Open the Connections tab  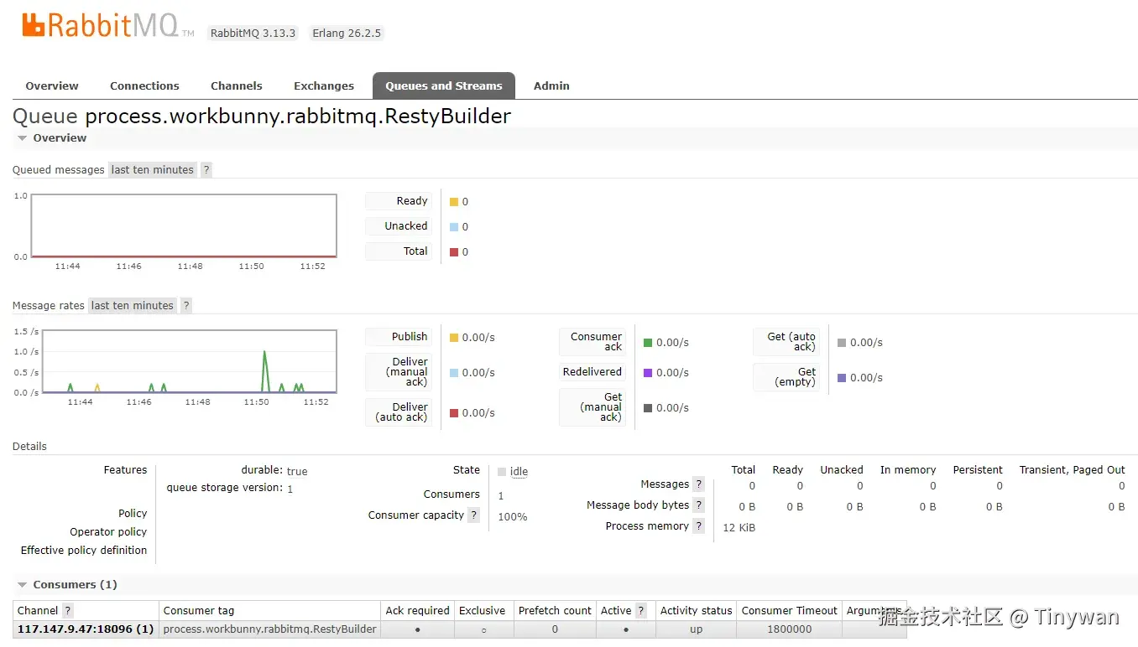[144, 85]
